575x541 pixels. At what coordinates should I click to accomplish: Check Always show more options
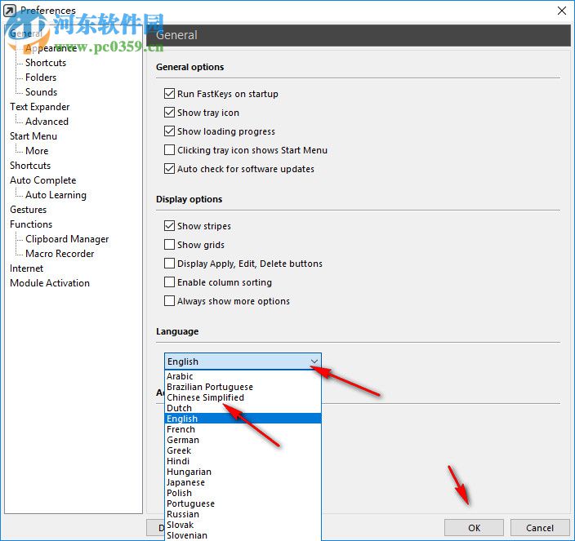click(x=169, y=301)
